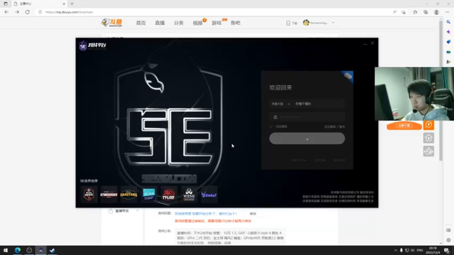This screenshot has width=454, height=255.
Task: Click the account name input field
Action: [x=318, y=104]
